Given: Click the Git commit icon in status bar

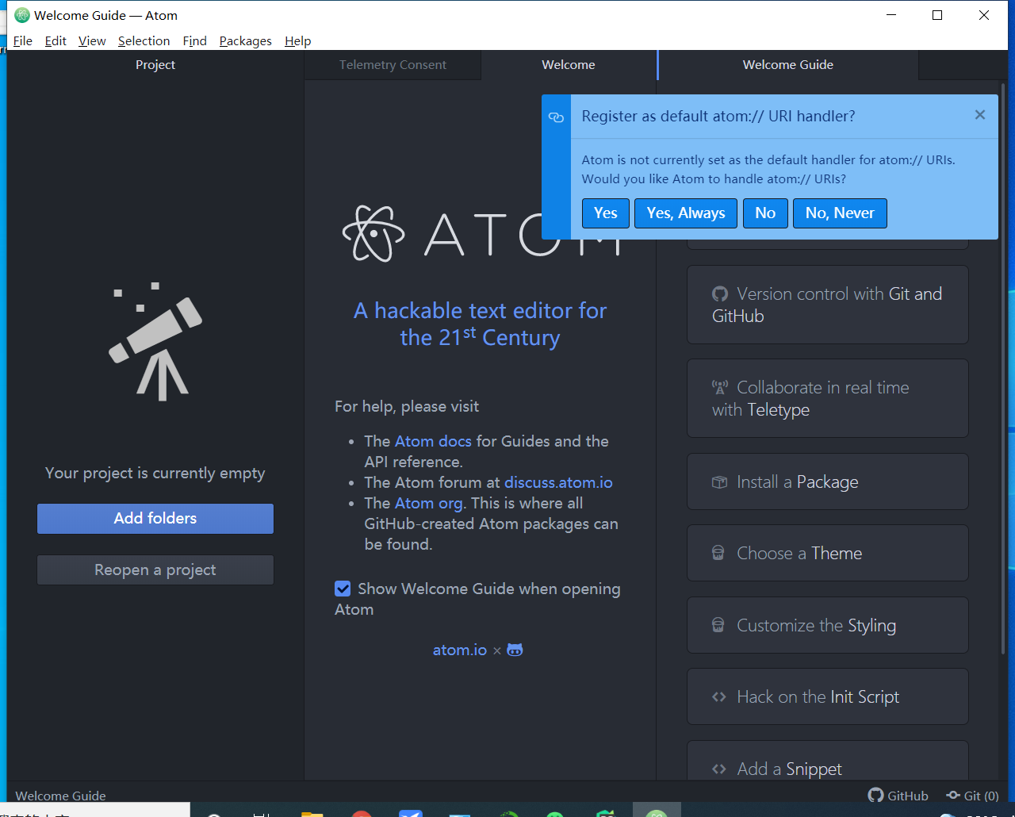Looking at the screenshot, I should click(x=953, y=795).
